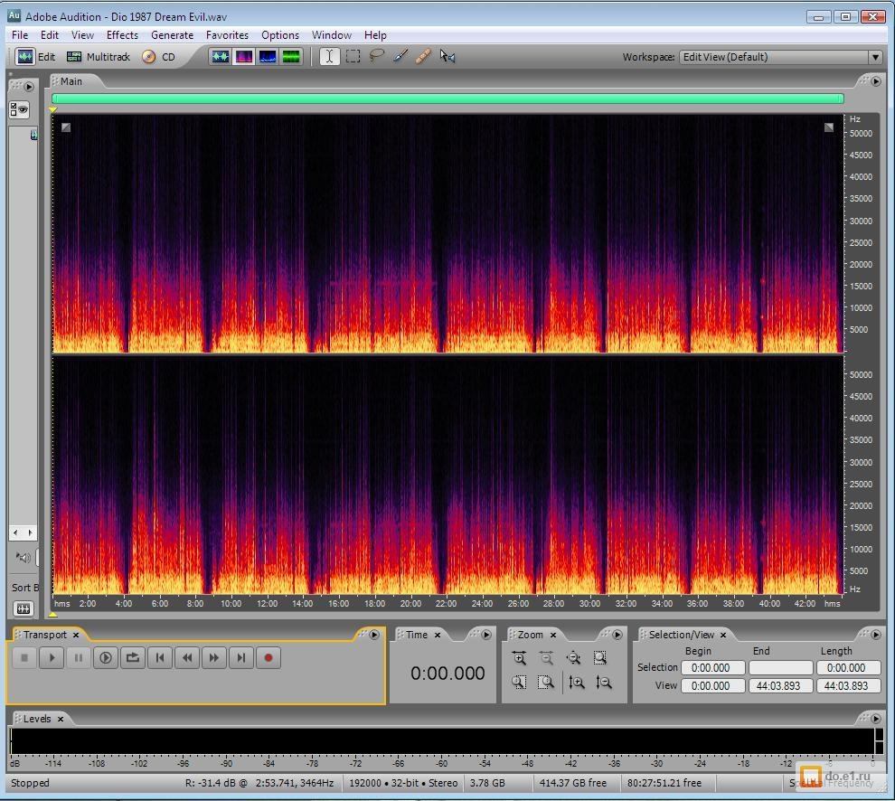Click the Zoom In Vertically icon

point(576,683)
